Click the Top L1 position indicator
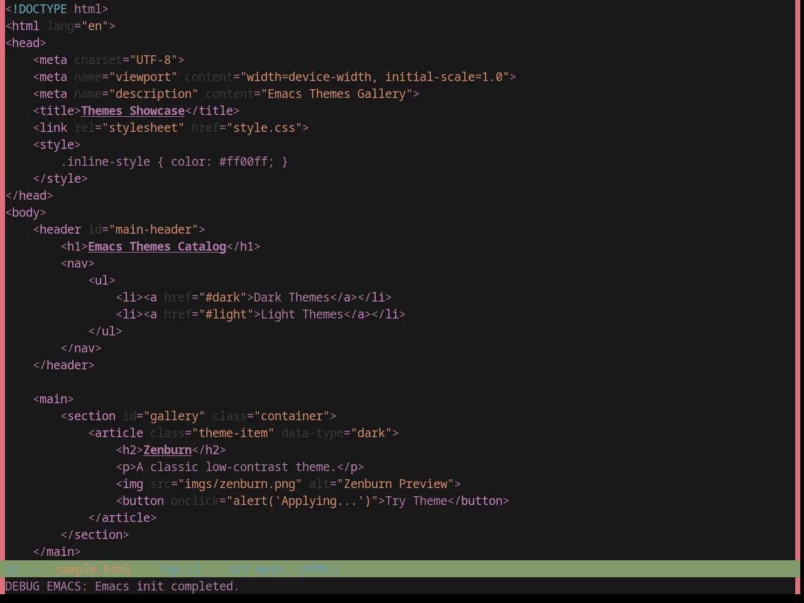Viewport: 804px width, 603px height. coord(180,569)
